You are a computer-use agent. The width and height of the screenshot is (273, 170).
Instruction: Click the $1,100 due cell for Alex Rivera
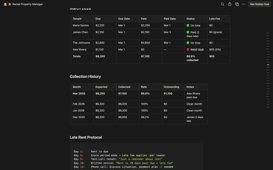(105, 49)
